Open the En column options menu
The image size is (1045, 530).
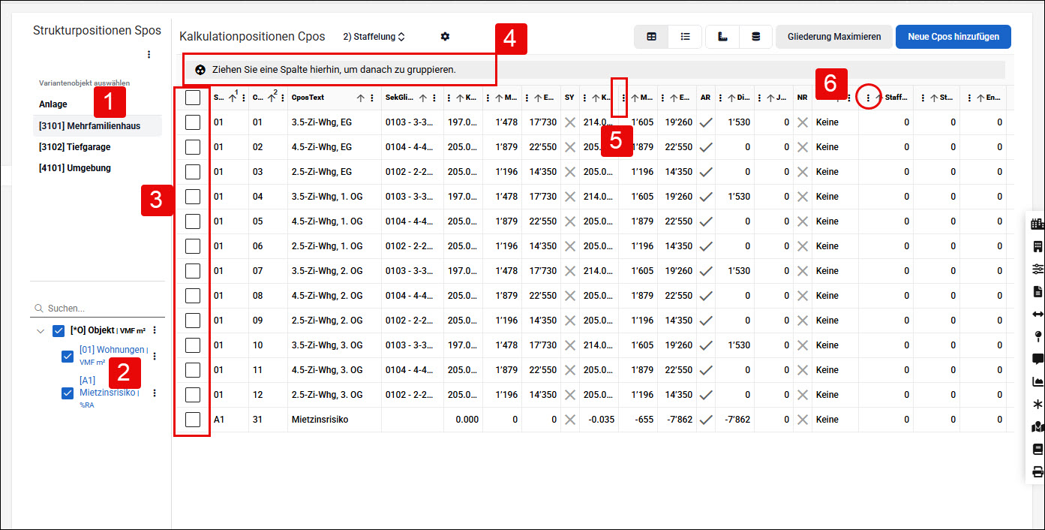pos(970,98)
